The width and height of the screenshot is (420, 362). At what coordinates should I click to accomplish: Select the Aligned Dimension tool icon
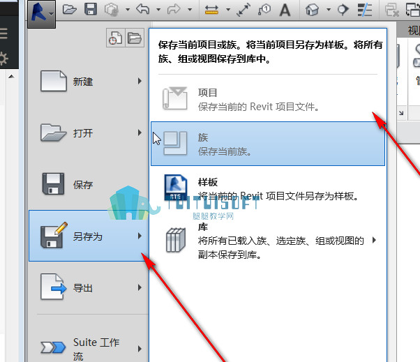[x=243, y=10]
